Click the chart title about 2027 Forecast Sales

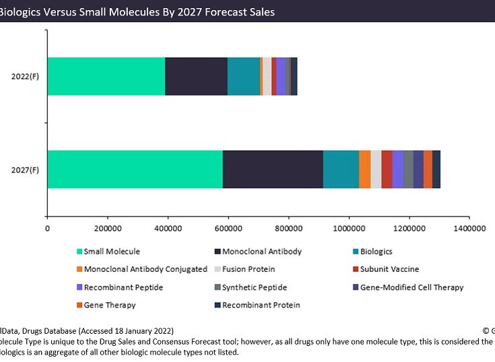[x=137, y=11]
